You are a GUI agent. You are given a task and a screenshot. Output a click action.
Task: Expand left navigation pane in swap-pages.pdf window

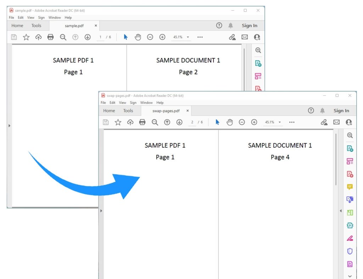tap(101, 211)
